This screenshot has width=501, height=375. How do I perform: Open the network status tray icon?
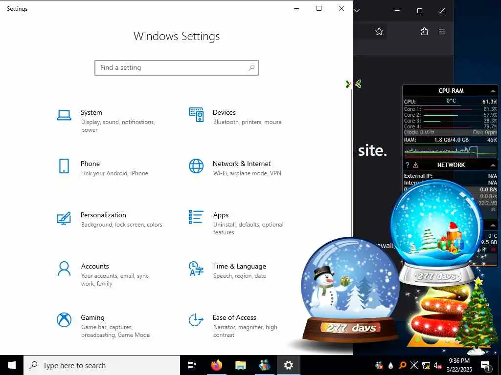click(426, 365)
